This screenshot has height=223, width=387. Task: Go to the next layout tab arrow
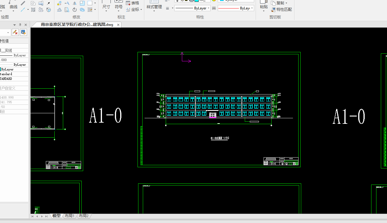(42, 216)
